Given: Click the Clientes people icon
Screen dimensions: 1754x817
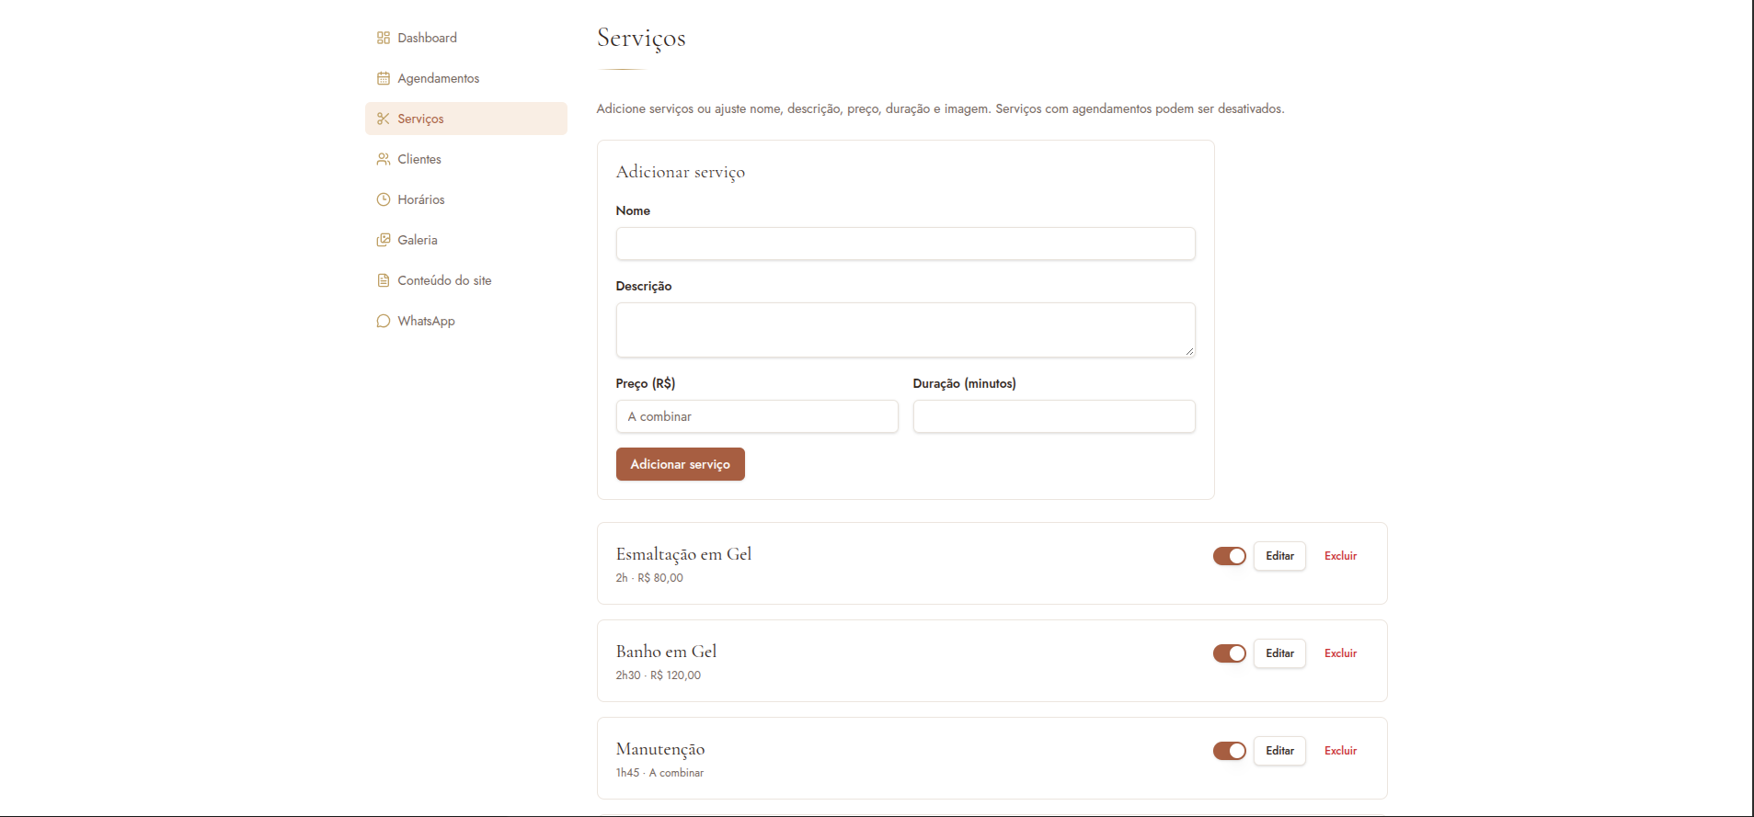Looking at the screenshot, I should tap(384, 159).
